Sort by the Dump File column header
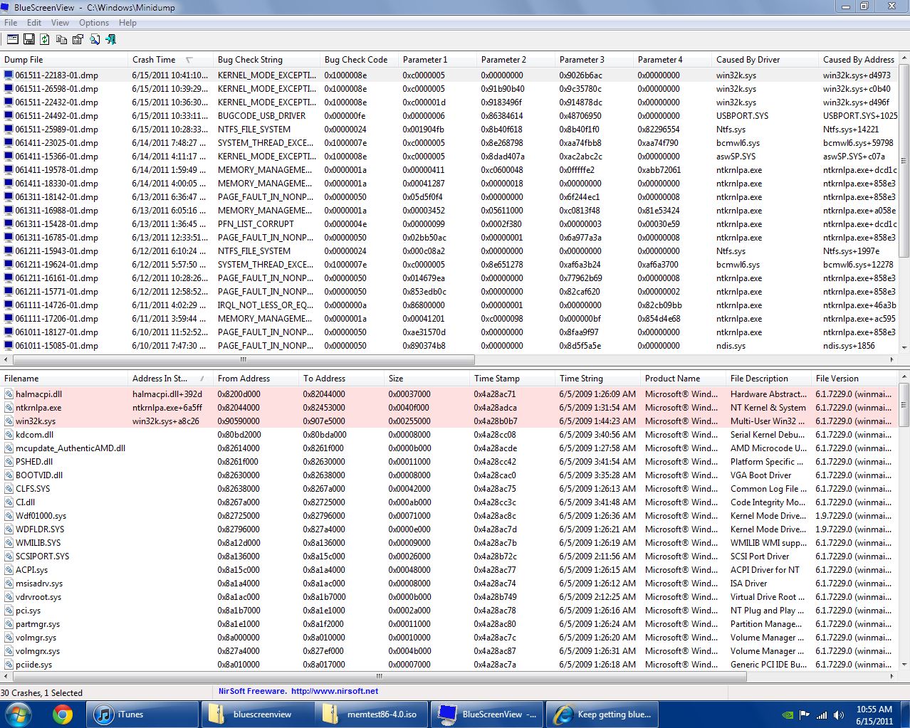Image resolution: width=910 pixels, height=728 pixels. (64, 60)
